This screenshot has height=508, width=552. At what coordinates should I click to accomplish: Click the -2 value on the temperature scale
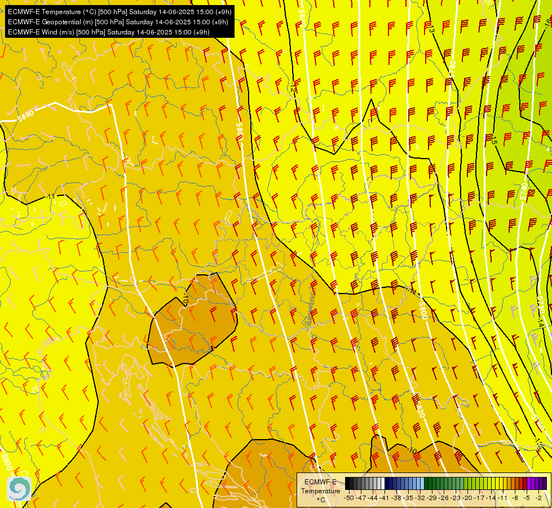538,498
